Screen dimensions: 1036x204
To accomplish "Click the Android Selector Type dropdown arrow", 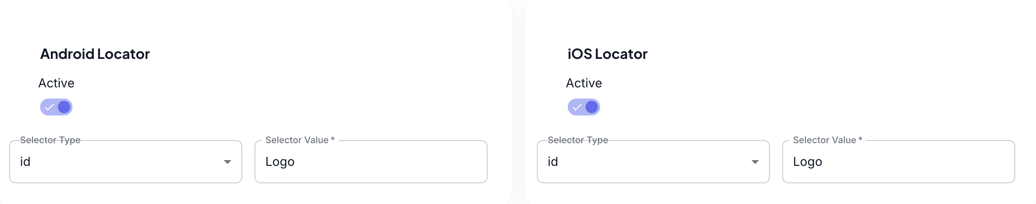I will (x=227, y=162).
